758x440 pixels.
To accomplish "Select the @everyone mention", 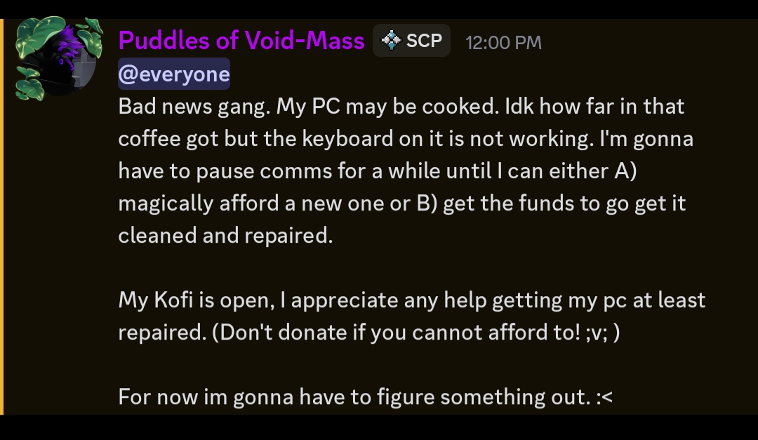I will 173,74.
